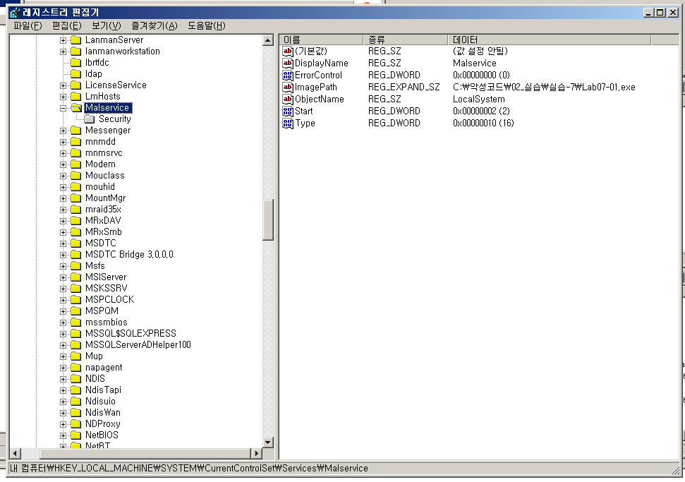Select the MSKSSRV key label
The image size is (685, 482).
[x=106, y=289]
